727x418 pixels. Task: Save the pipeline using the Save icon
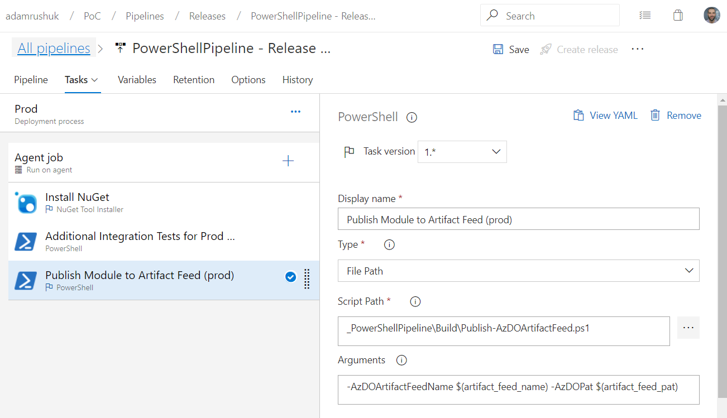[498, 49]
